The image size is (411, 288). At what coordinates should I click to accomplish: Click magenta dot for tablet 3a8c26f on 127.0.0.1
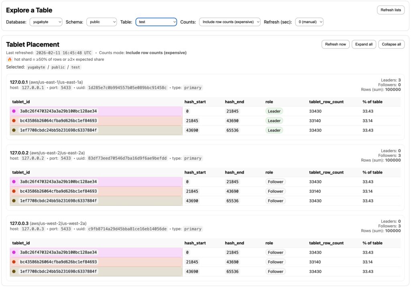click(14, 111)
